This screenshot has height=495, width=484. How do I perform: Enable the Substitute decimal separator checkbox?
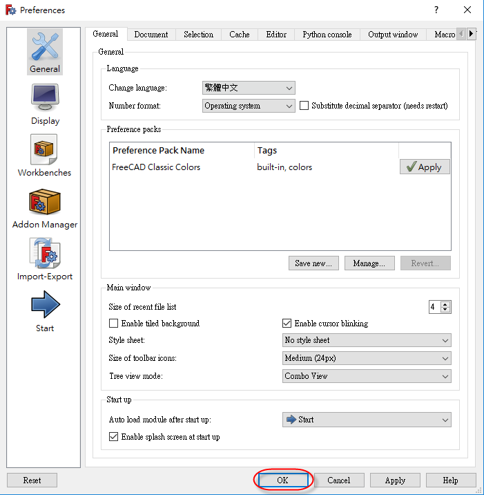click(x=304, y=106)
